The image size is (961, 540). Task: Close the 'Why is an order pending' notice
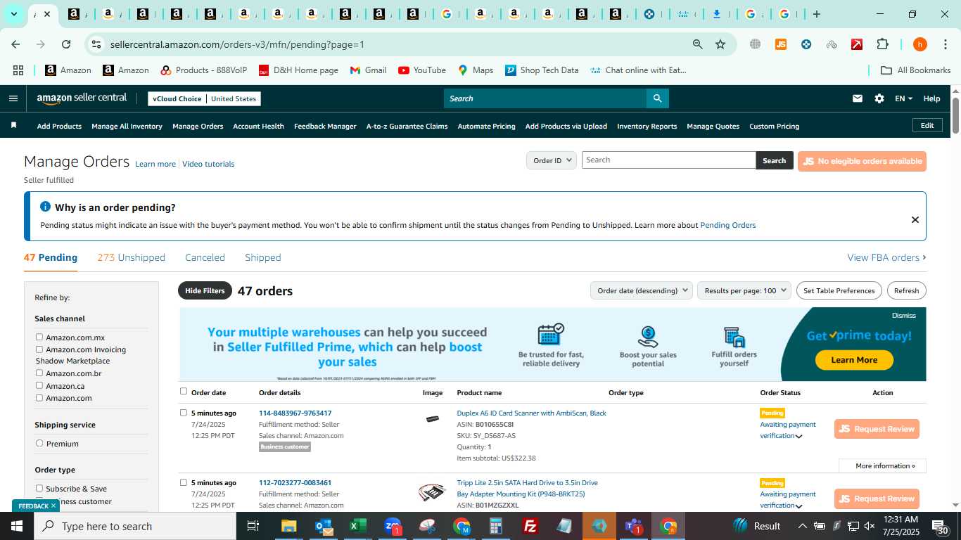click(x=915, y=219)
